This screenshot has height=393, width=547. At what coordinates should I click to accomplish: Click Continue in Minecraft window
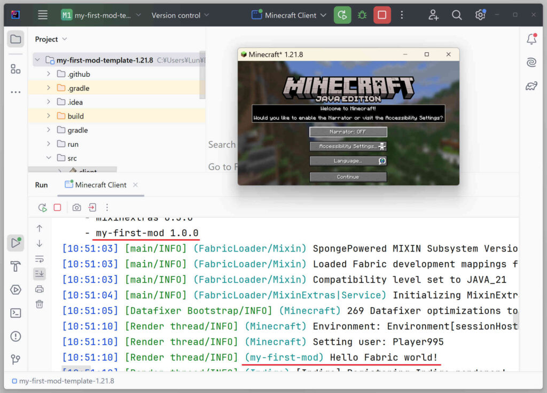348,177
